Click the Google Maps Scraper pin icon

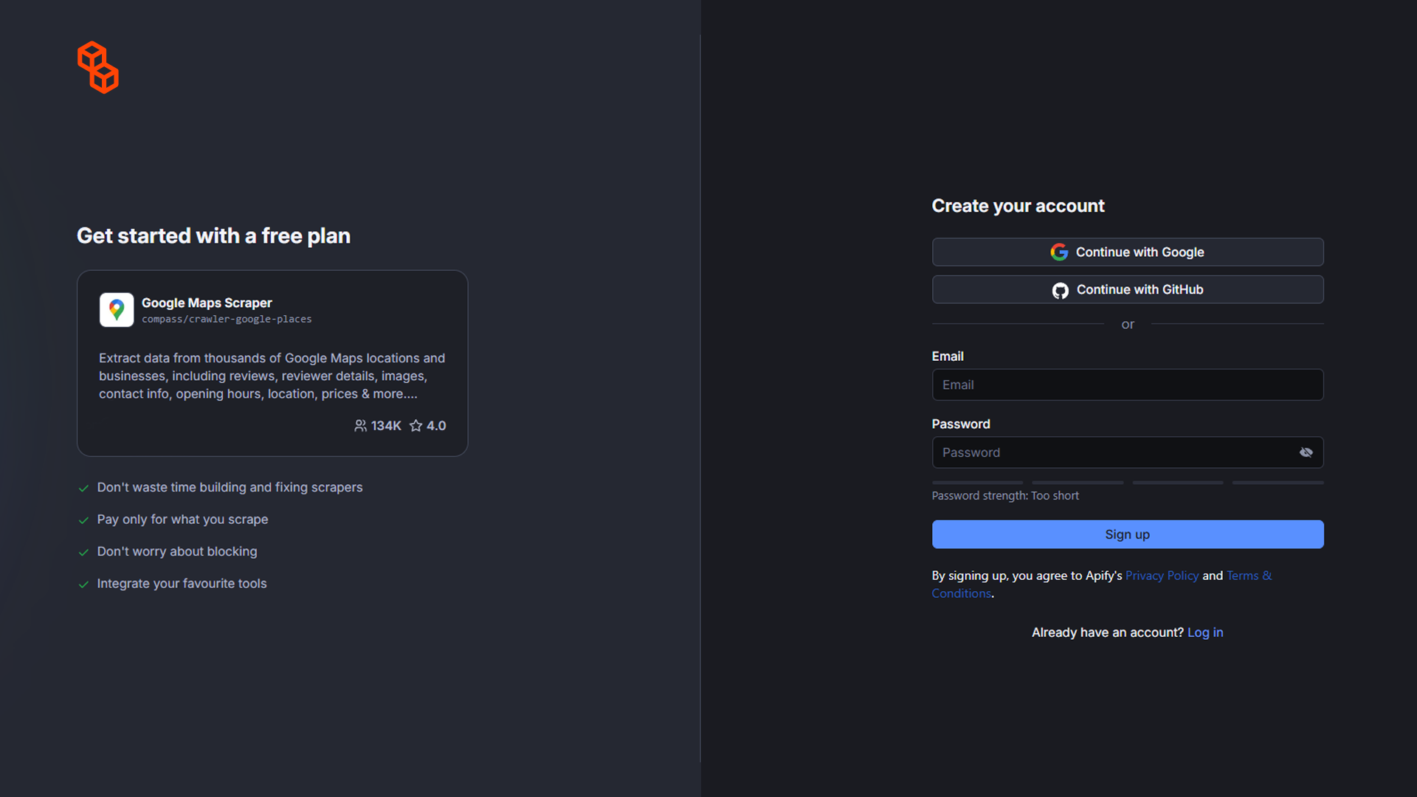(x=117, y=310)
